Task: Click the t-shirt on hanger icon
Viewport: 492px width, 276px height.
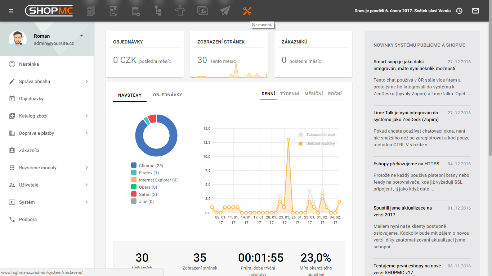Action: point(180,11)
